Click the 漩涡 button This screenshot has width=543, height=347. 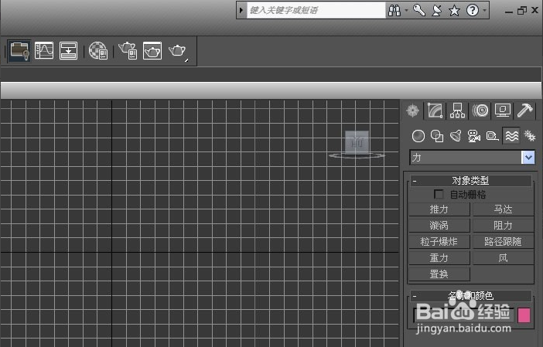click(x=439, y=226)
